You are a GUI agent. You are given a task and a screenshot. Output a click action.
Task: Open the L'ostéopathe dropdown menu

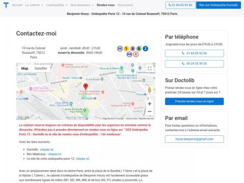pos(57,5)
